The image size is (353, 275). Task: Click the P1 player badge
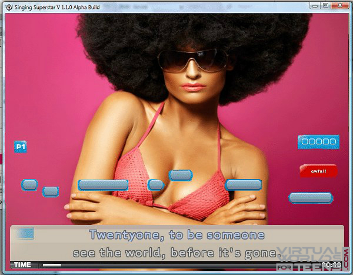pyautogui.click(x=21, y=147)
